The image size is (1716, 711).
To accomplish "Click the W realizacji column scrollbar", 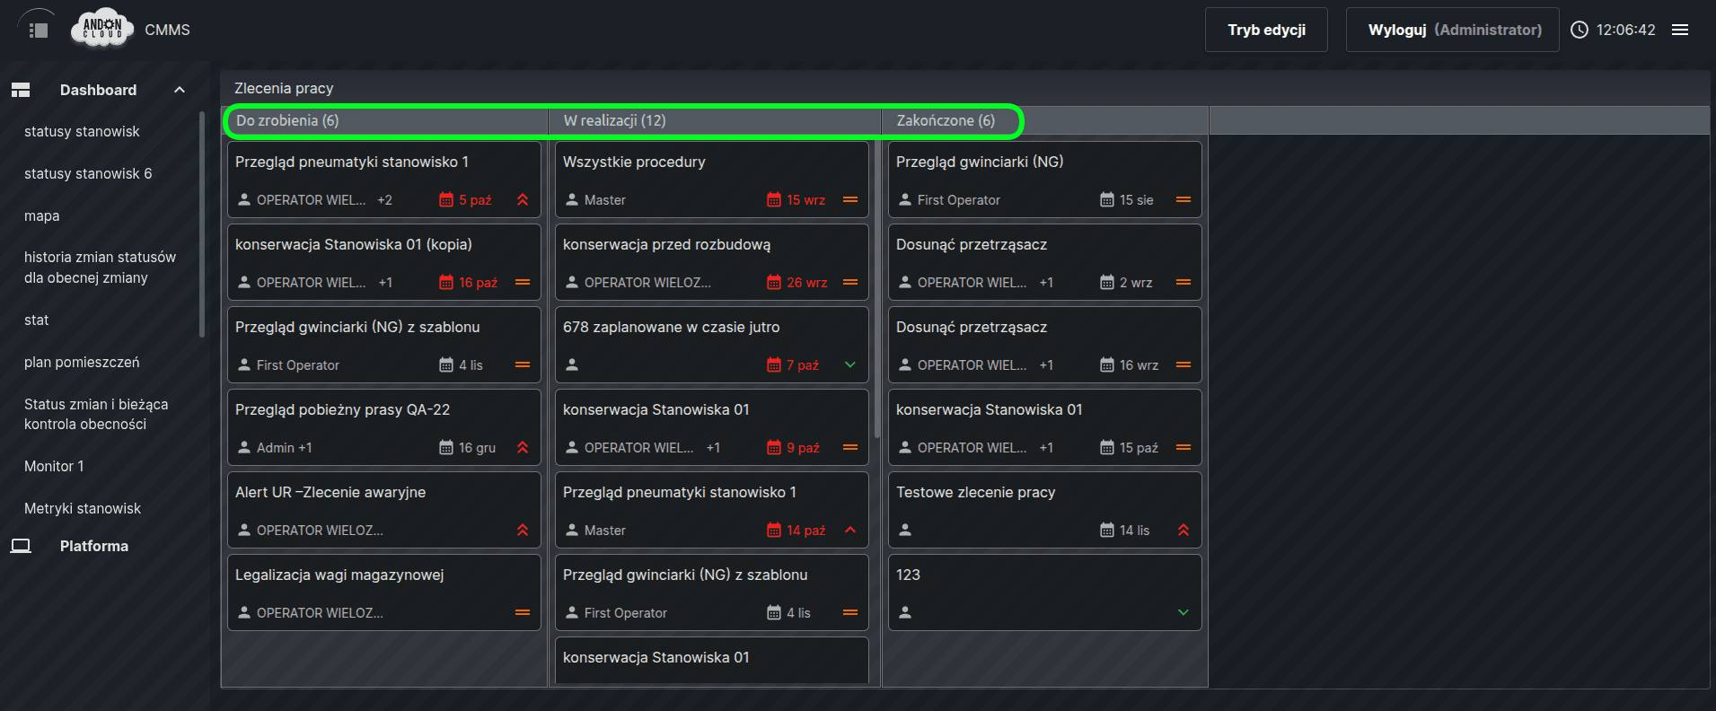I will point(876,287).
